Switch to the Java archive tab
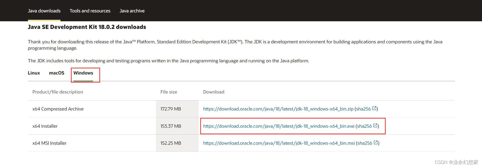 pyautogui.click(x=132, y=11)
